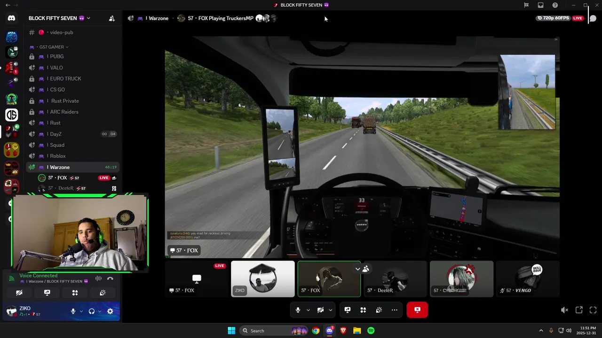Mute microphone in ZIKO user panel

(x=73, y=311)
